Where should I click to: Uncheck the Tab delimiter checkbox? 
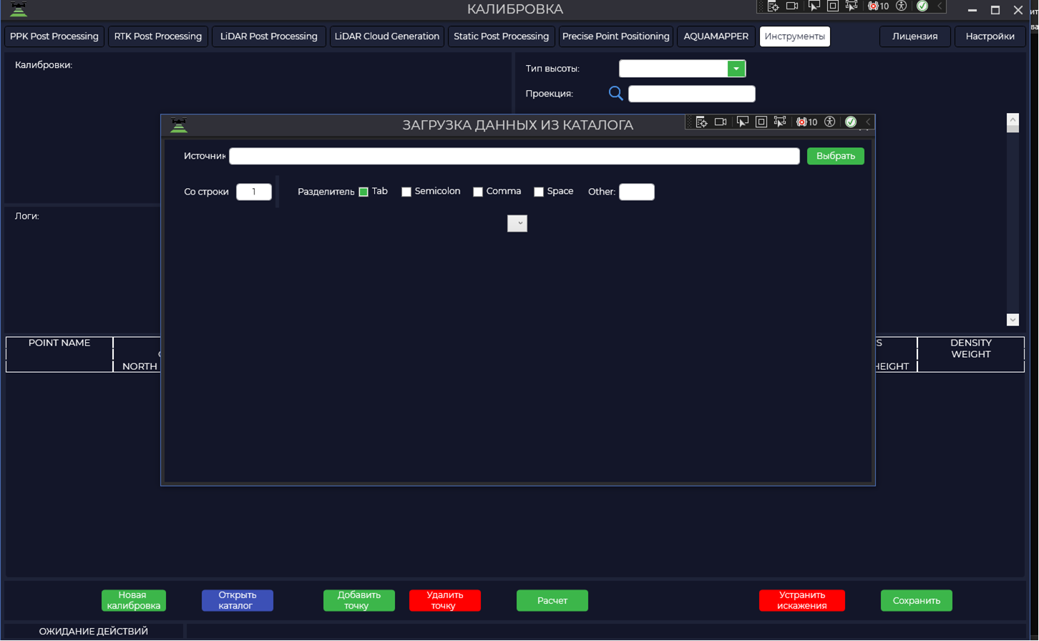click(364, 192)
